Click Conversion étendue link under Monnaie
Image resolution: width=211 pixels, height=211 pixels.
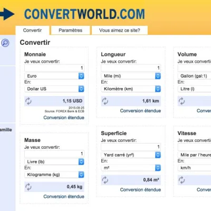pyautogui.click(x=64, y=118)
